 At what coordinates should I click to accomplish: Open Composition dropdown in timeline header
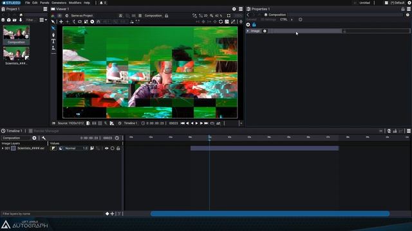[x=15, y=138]
